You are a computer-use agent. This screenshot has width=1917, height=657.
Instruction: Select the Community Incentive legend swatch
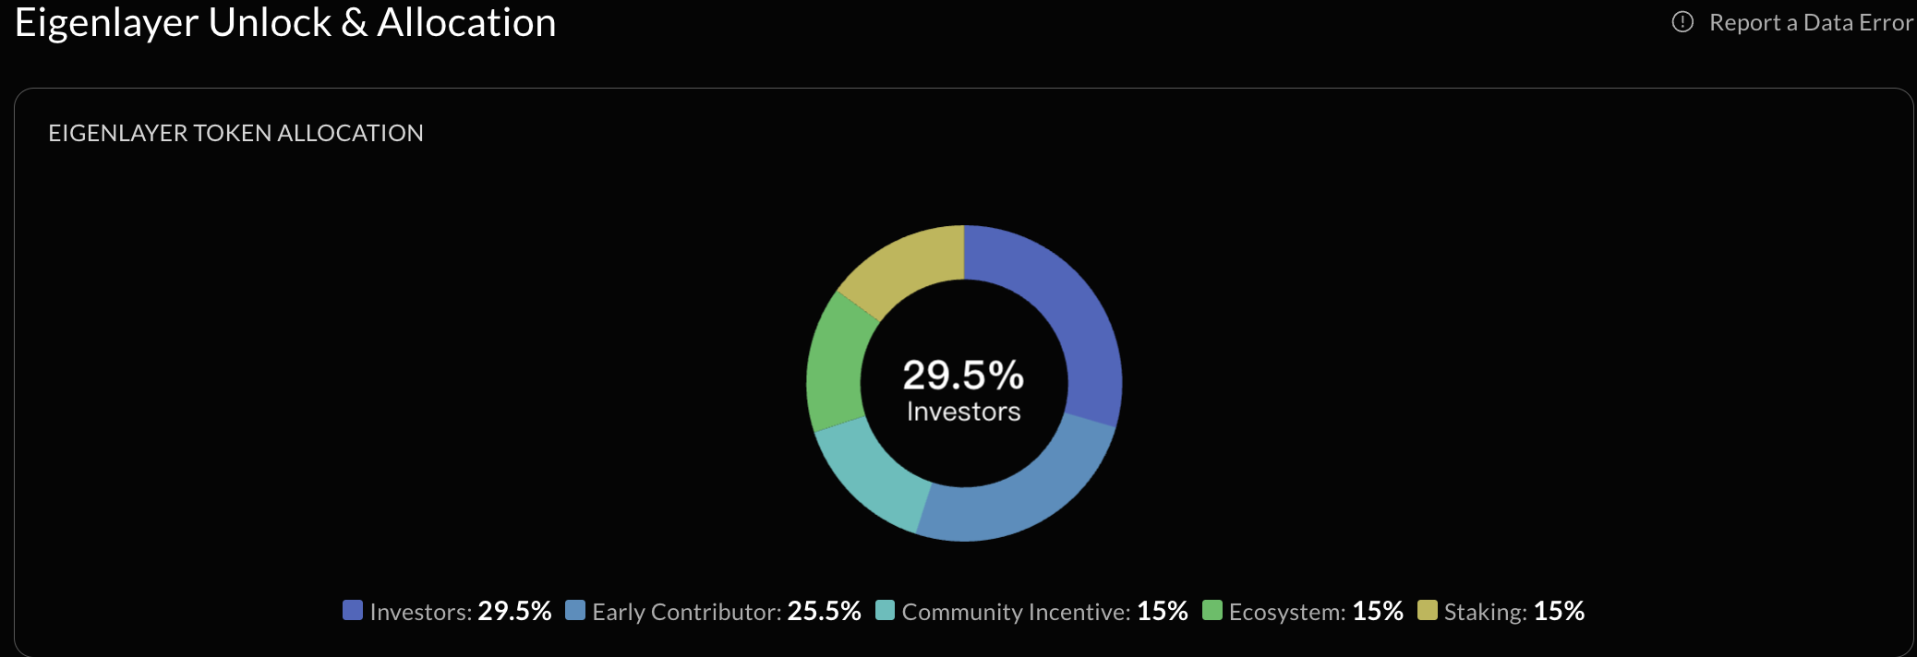point(885,610)
